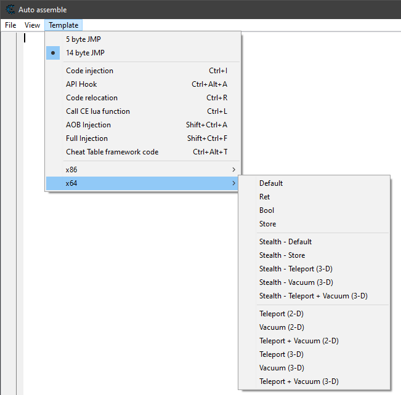Choose the x64 Default template
This screenshot has width=401, height=395.
pyautogui.click(x=271, y=183)
